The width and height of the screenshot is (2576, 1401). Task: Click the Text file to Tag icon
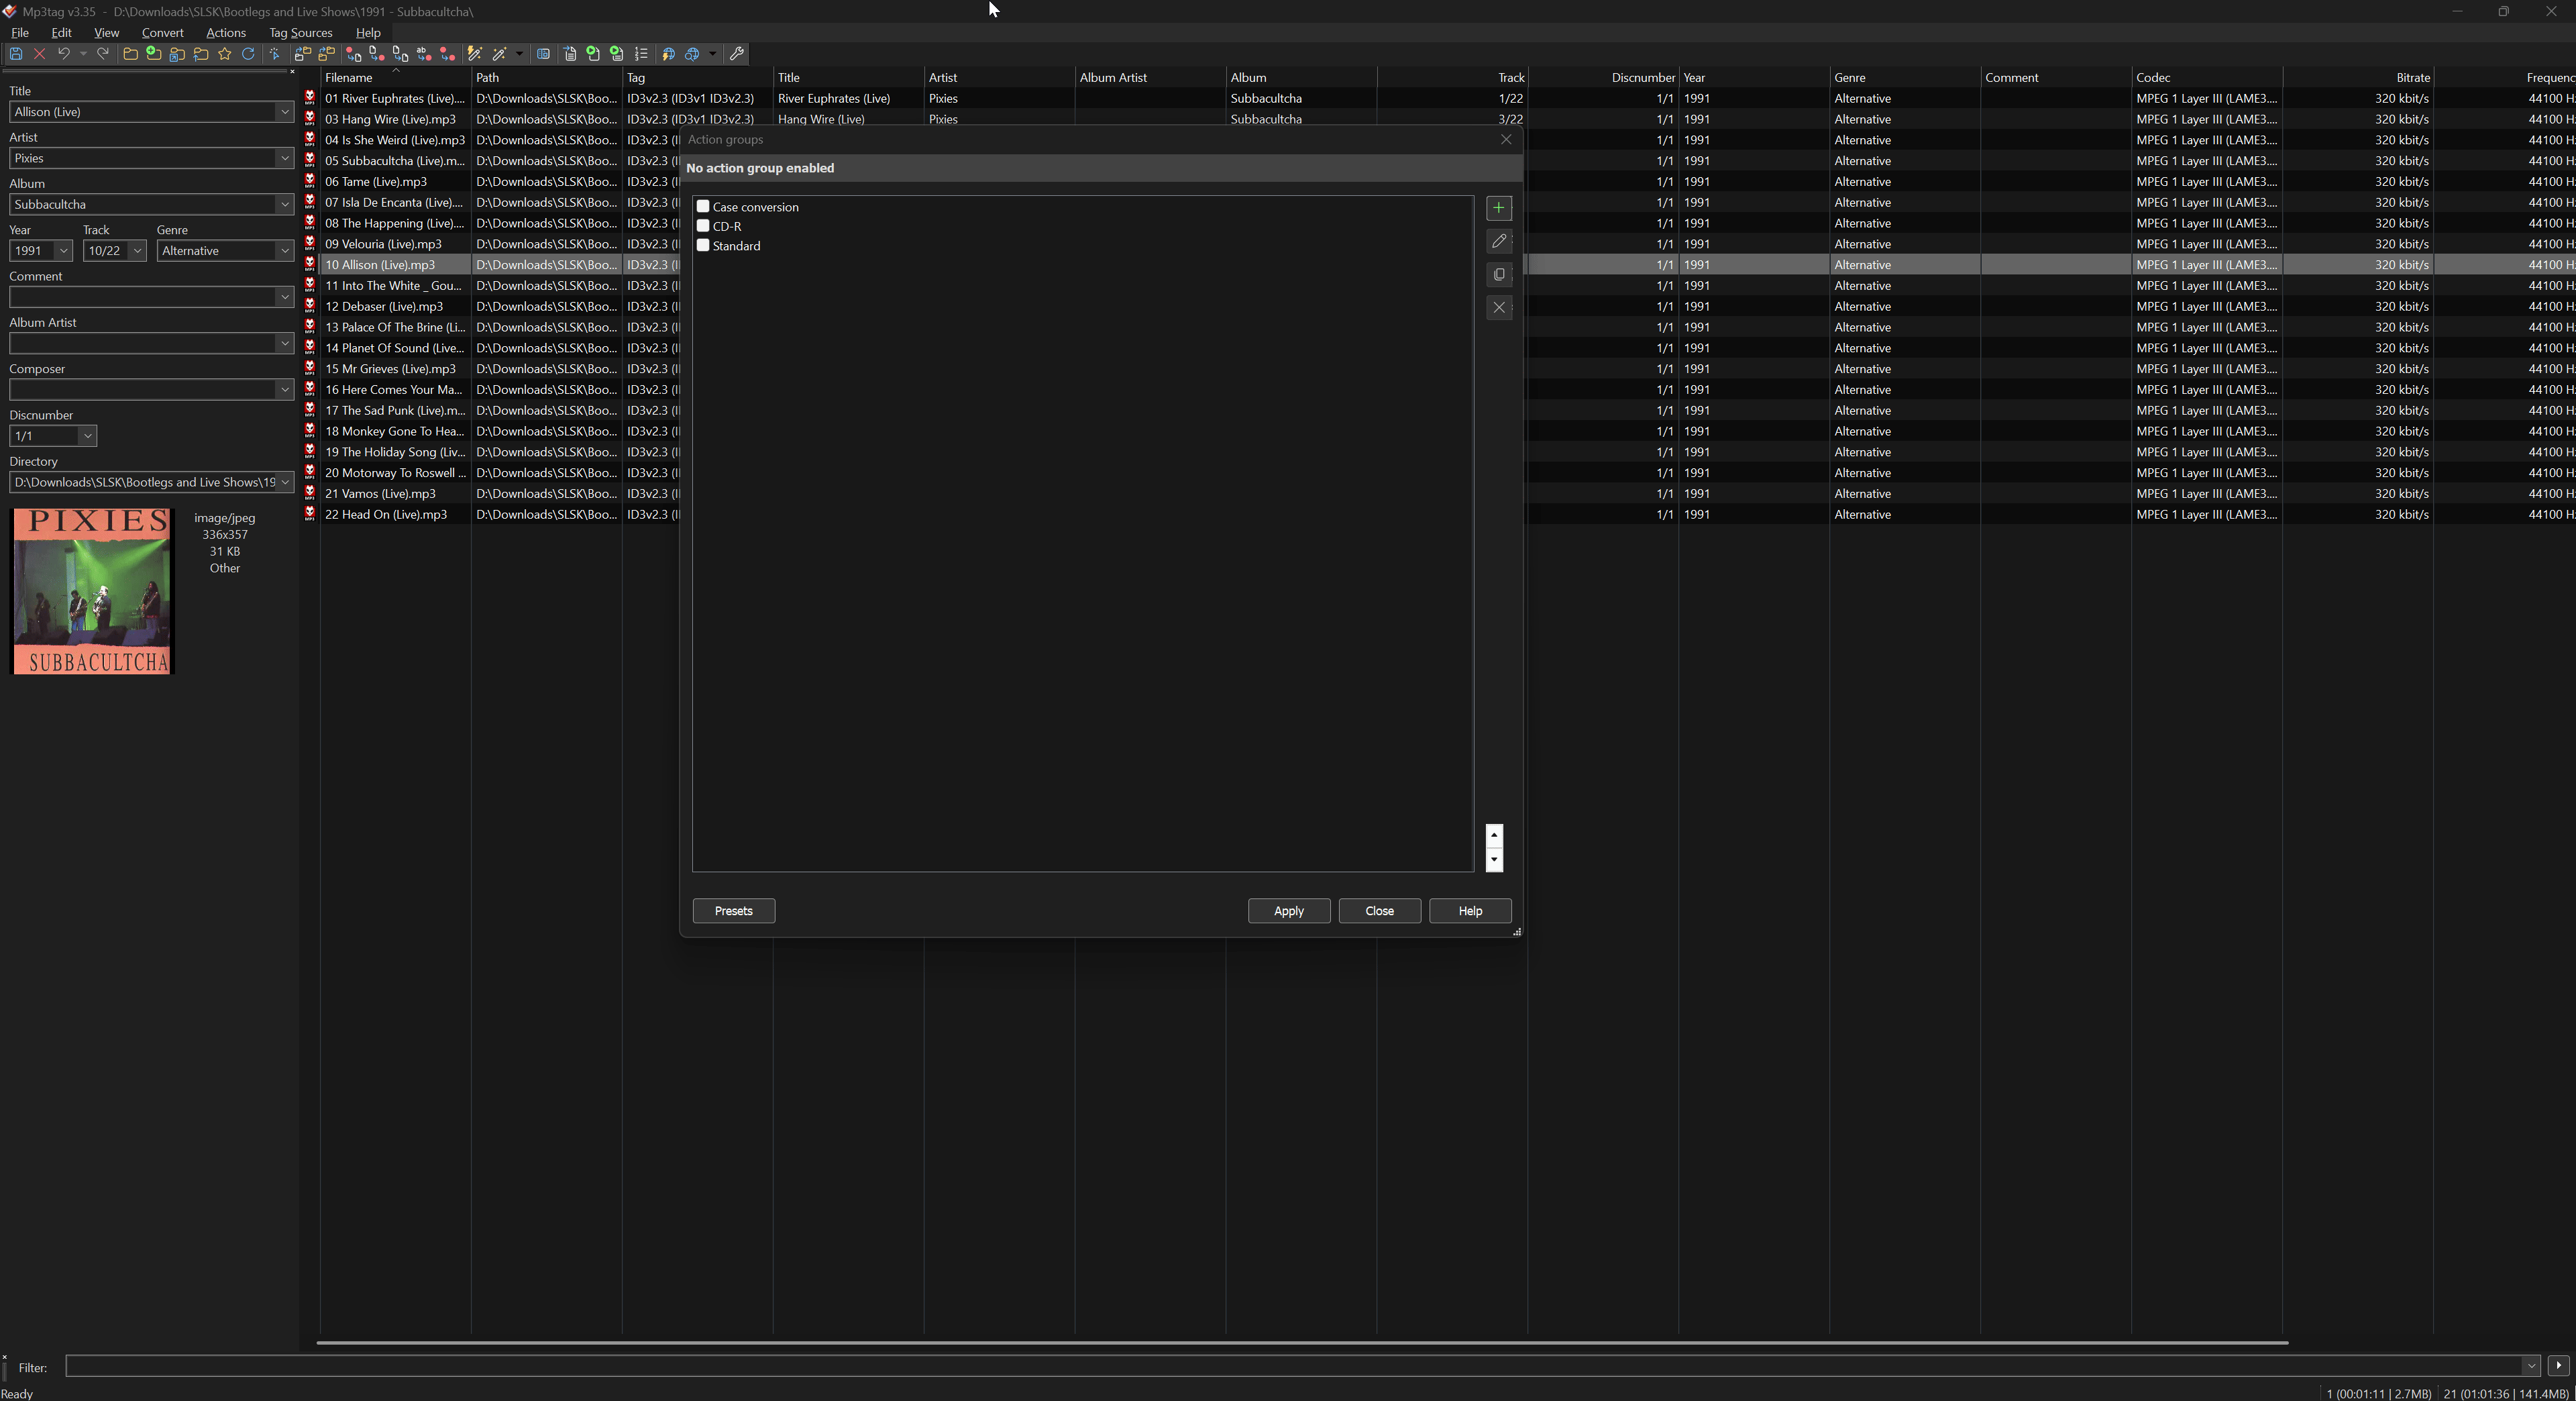424,54
